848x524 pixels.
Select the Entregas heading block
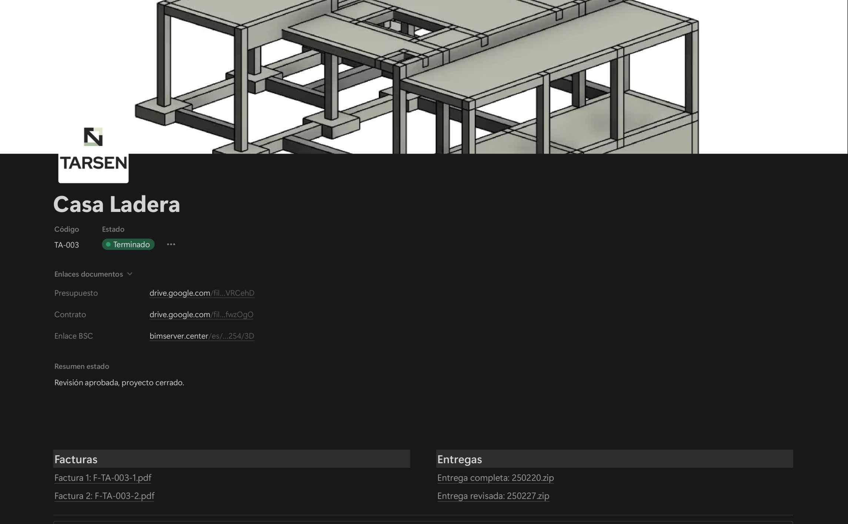point(460,459)
